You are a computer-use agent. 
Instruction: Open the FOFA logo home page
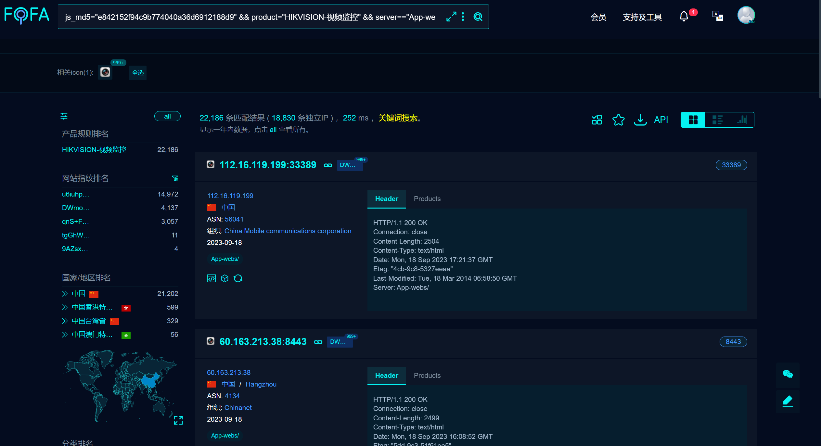[27, 15]
